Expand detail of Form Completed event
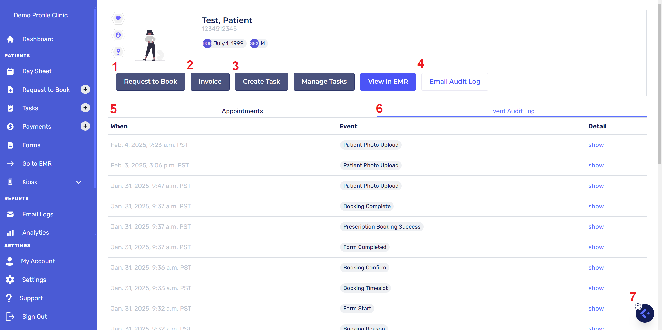The width and height of the screenshot is (662, 330). click(x=596, y=247)
